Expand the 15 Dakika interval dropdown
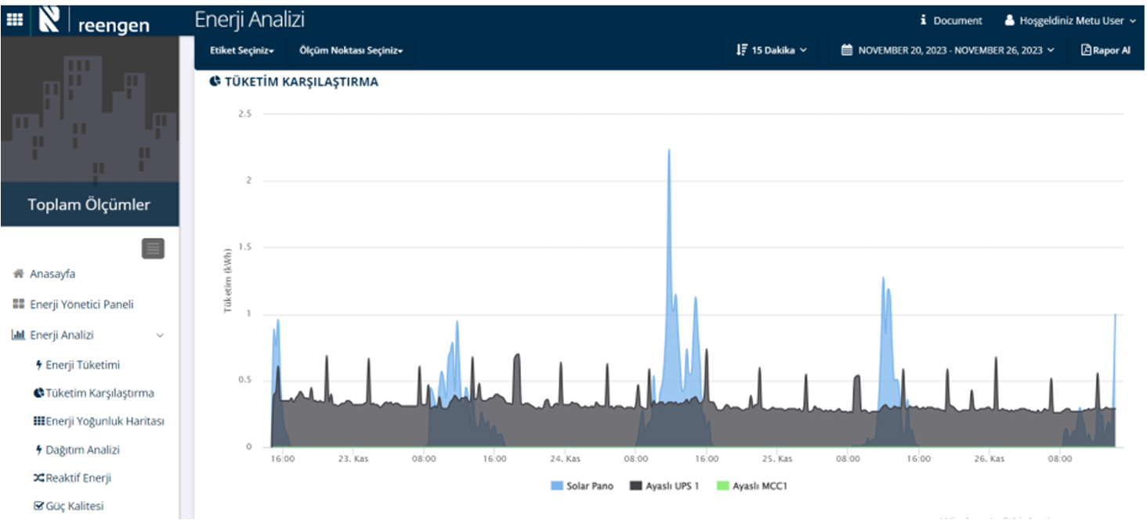 [x=771, y=50]
